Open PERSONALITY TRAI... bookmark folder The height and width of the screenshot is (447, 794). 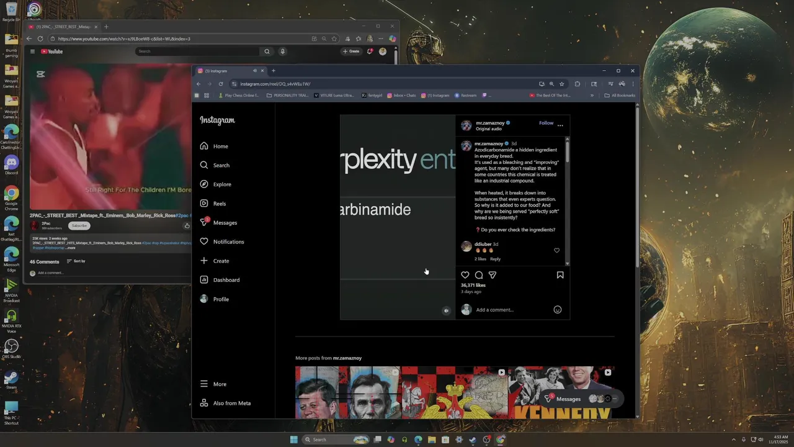coord(287,96)
